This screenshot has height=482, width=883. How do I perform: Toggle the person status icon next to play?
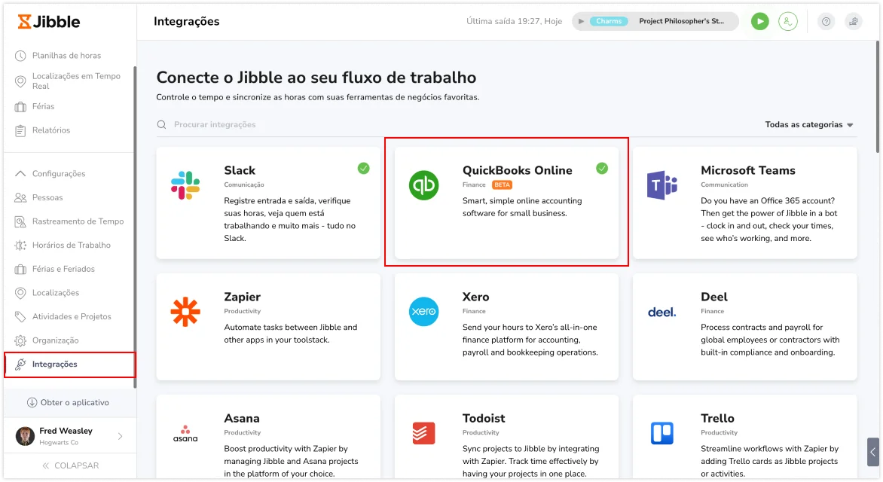(788, 21)
